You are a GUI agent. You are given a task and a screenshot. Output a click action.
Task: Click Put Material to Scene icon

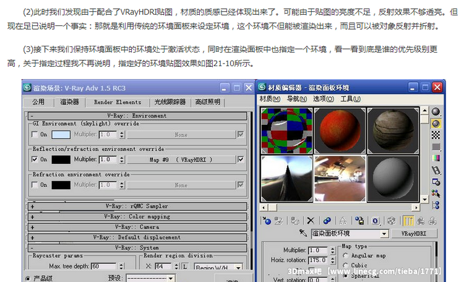(x=278, y=221)
